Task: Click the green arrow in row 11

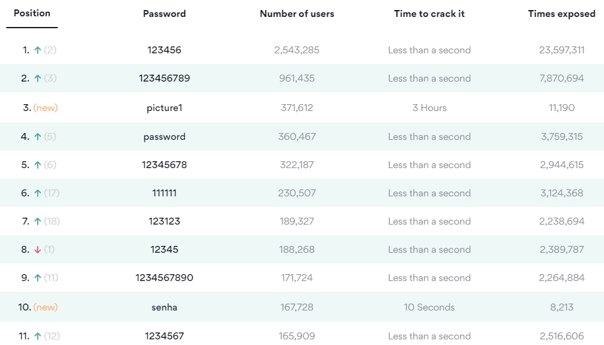Action: coord(38,336)
